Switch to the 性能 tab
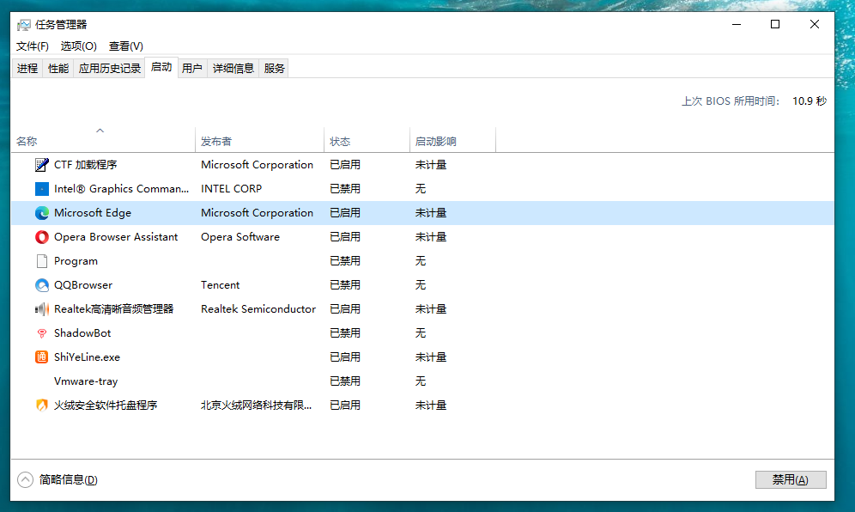855x512 pixels. pos(58,68)
